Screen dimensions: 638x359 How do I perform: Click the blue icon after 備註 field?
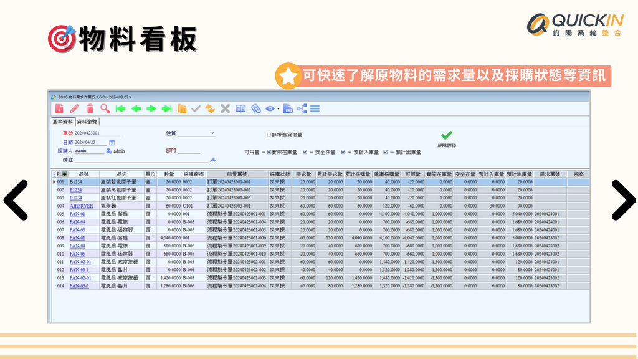[213, 160]
